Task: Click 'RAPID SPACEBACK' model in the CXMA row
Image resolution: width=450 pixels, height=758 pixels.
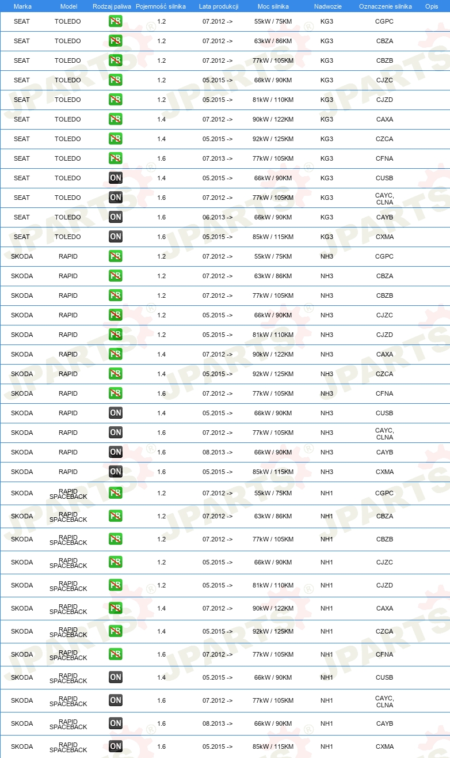Action: (x=68, y=747)
